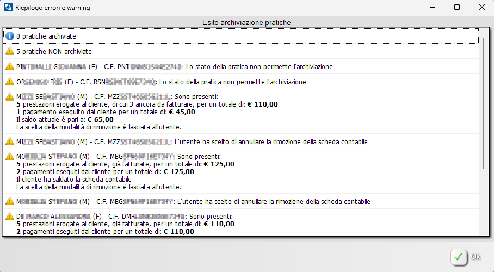
Task: Click warning icon next to '5 pratiche NON archiviate'
Action: (9, 52)
